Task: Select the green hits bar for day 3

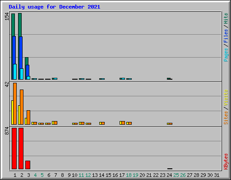Action: pos(27,61)
